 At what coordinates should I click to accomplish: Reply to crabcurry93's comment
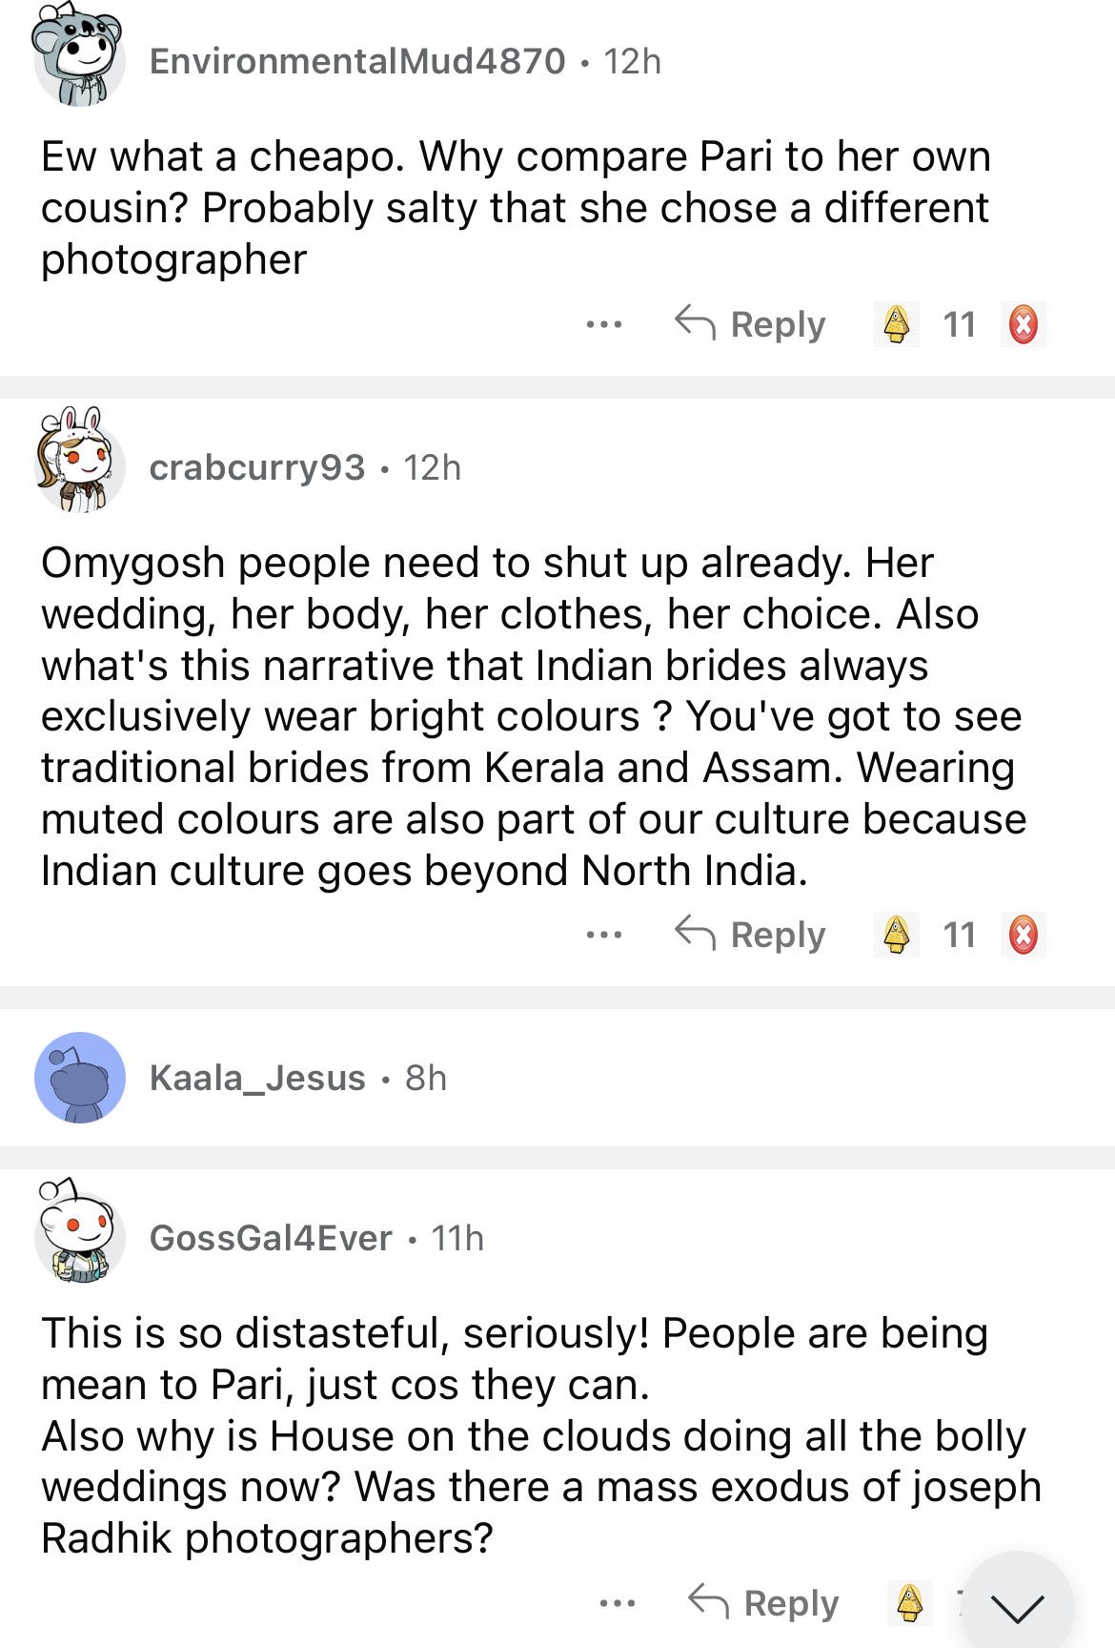(x=751, y=935)
